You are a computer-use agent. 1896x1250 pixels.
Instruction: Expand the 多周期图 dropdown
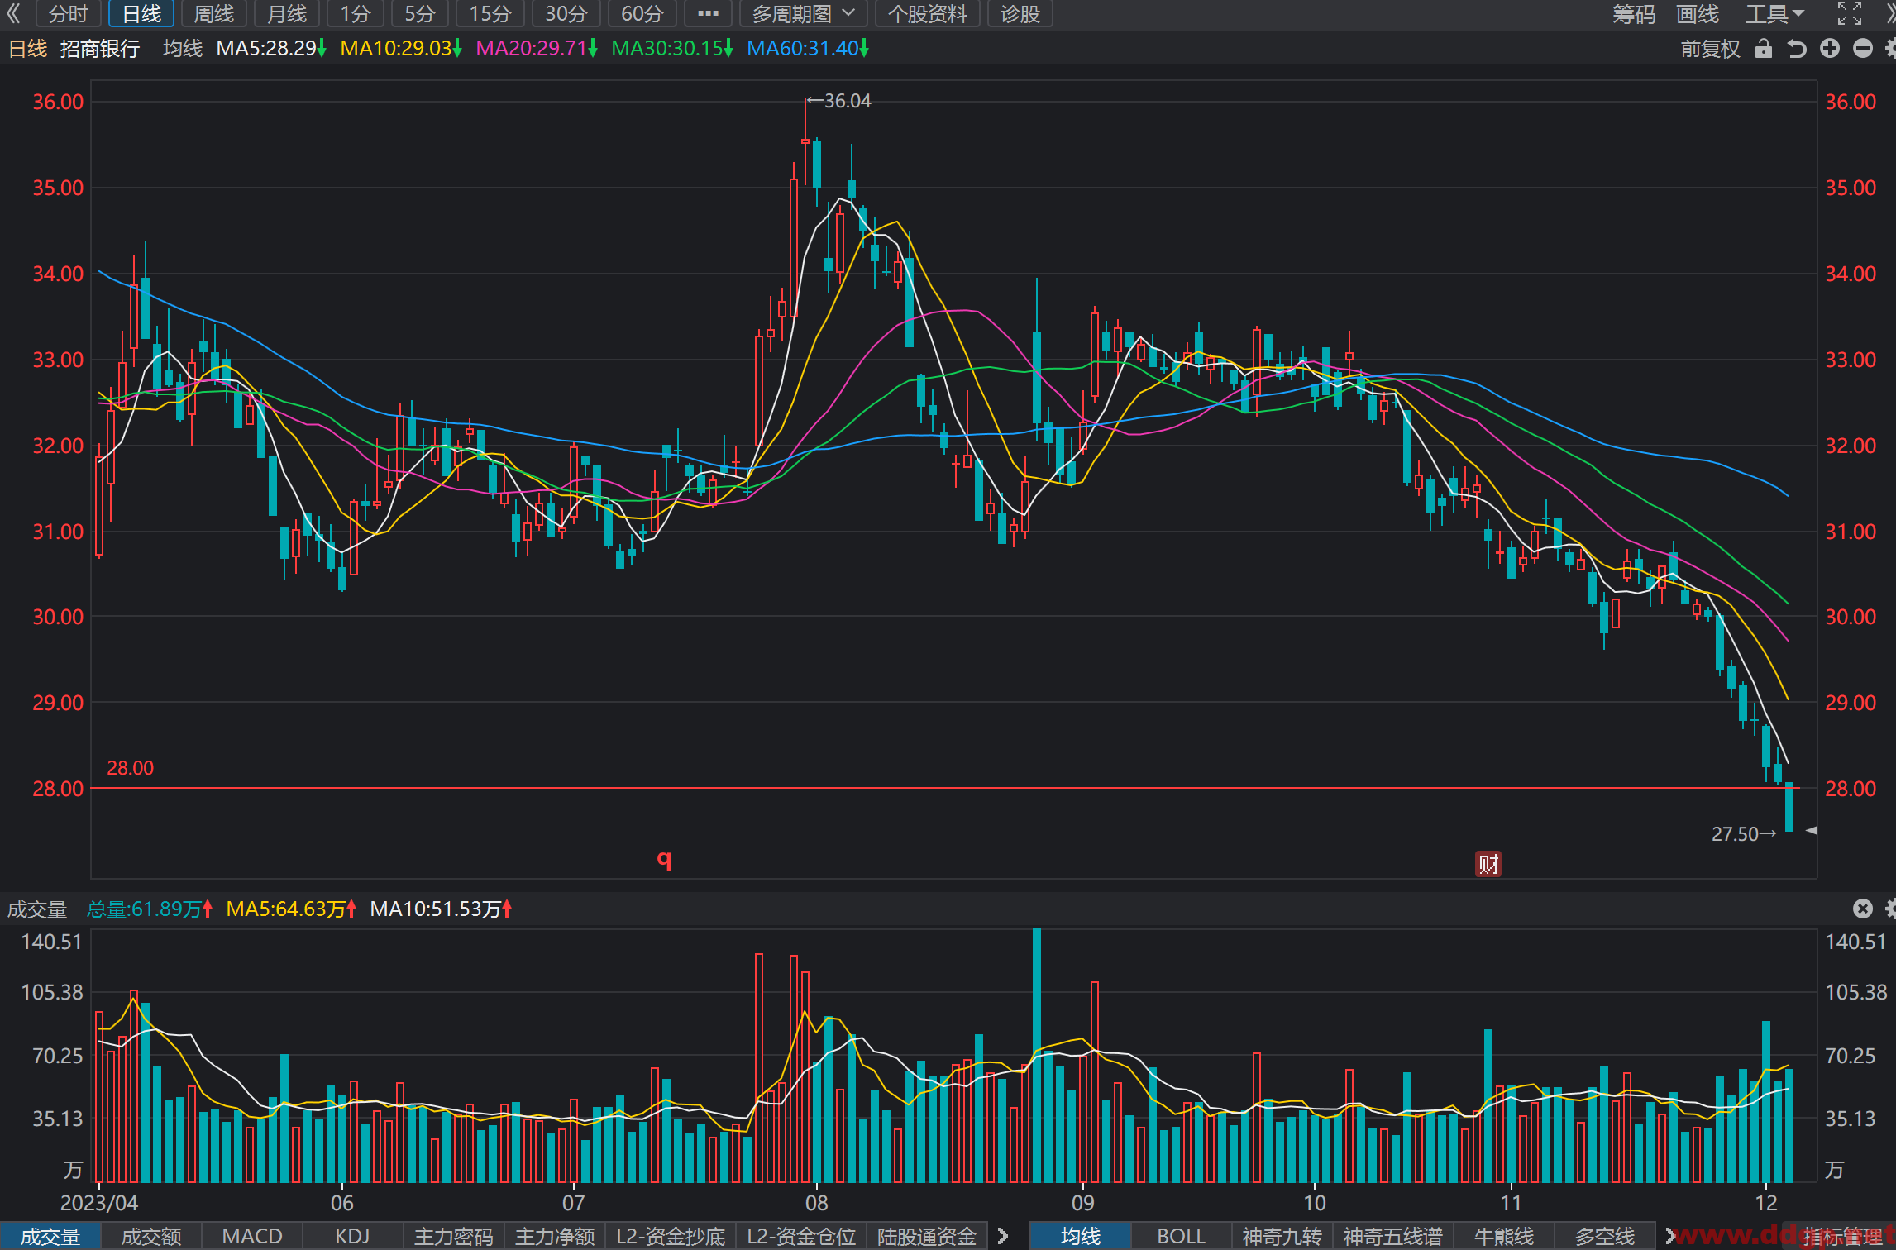(x=803, y=14)
